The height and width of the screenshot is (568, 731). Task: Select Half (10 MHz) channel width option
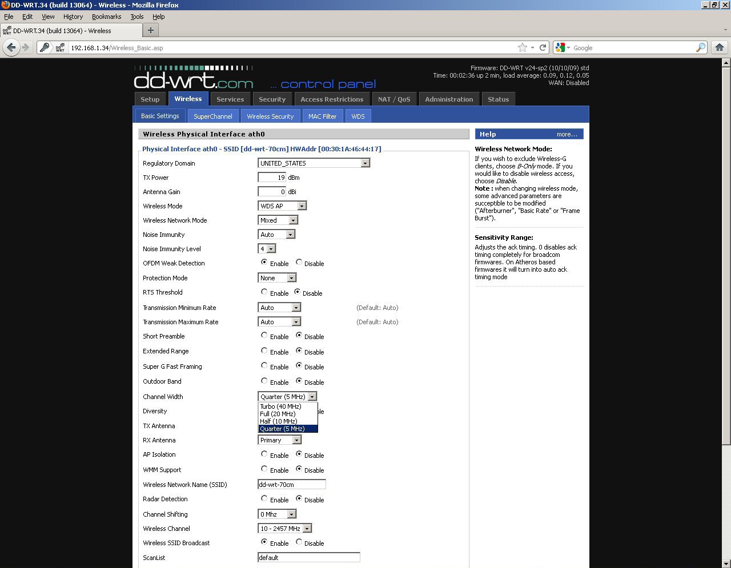pyautogui.click(x=288, y=421)
